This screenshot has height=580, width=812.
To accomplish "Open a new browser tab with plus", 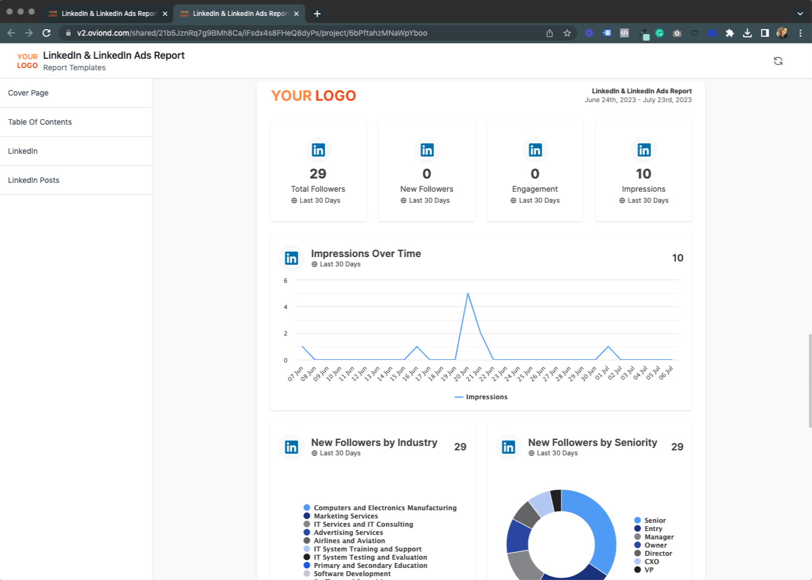I will pyautogui.click(x=317, y=13).
